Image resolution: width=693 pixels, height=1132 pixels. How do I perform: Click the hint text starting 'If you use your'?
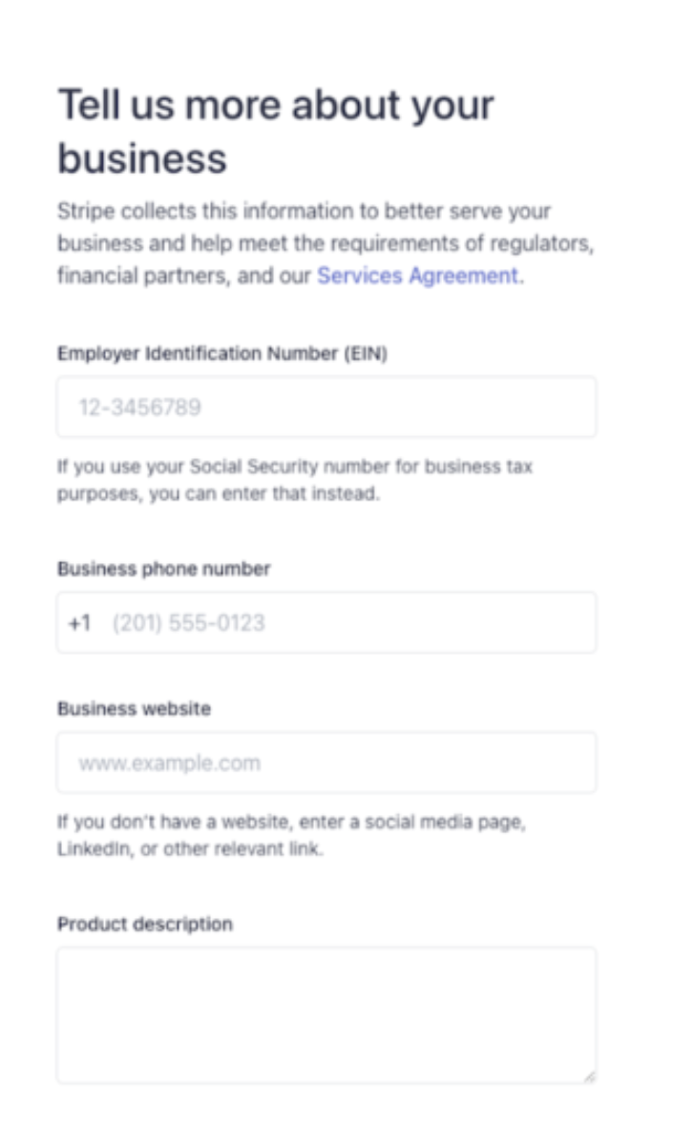coord(295,480)
